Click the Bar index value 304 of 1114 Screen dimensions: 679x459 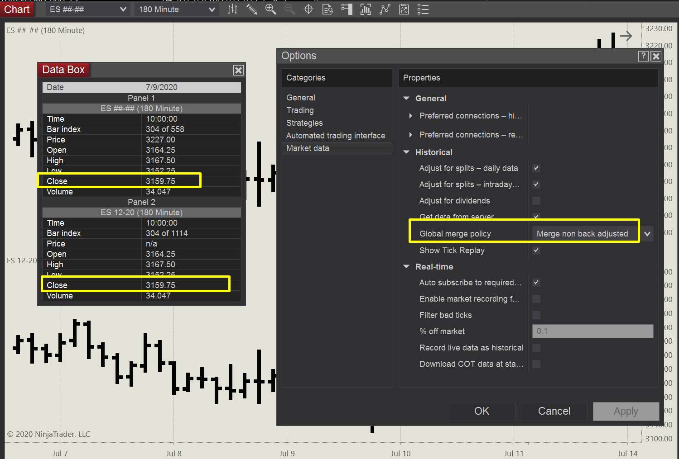point(167,233)
